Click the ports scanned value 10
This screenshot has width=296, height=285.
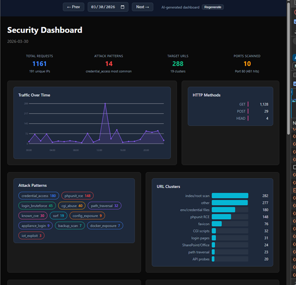click(x=247, y=64)
